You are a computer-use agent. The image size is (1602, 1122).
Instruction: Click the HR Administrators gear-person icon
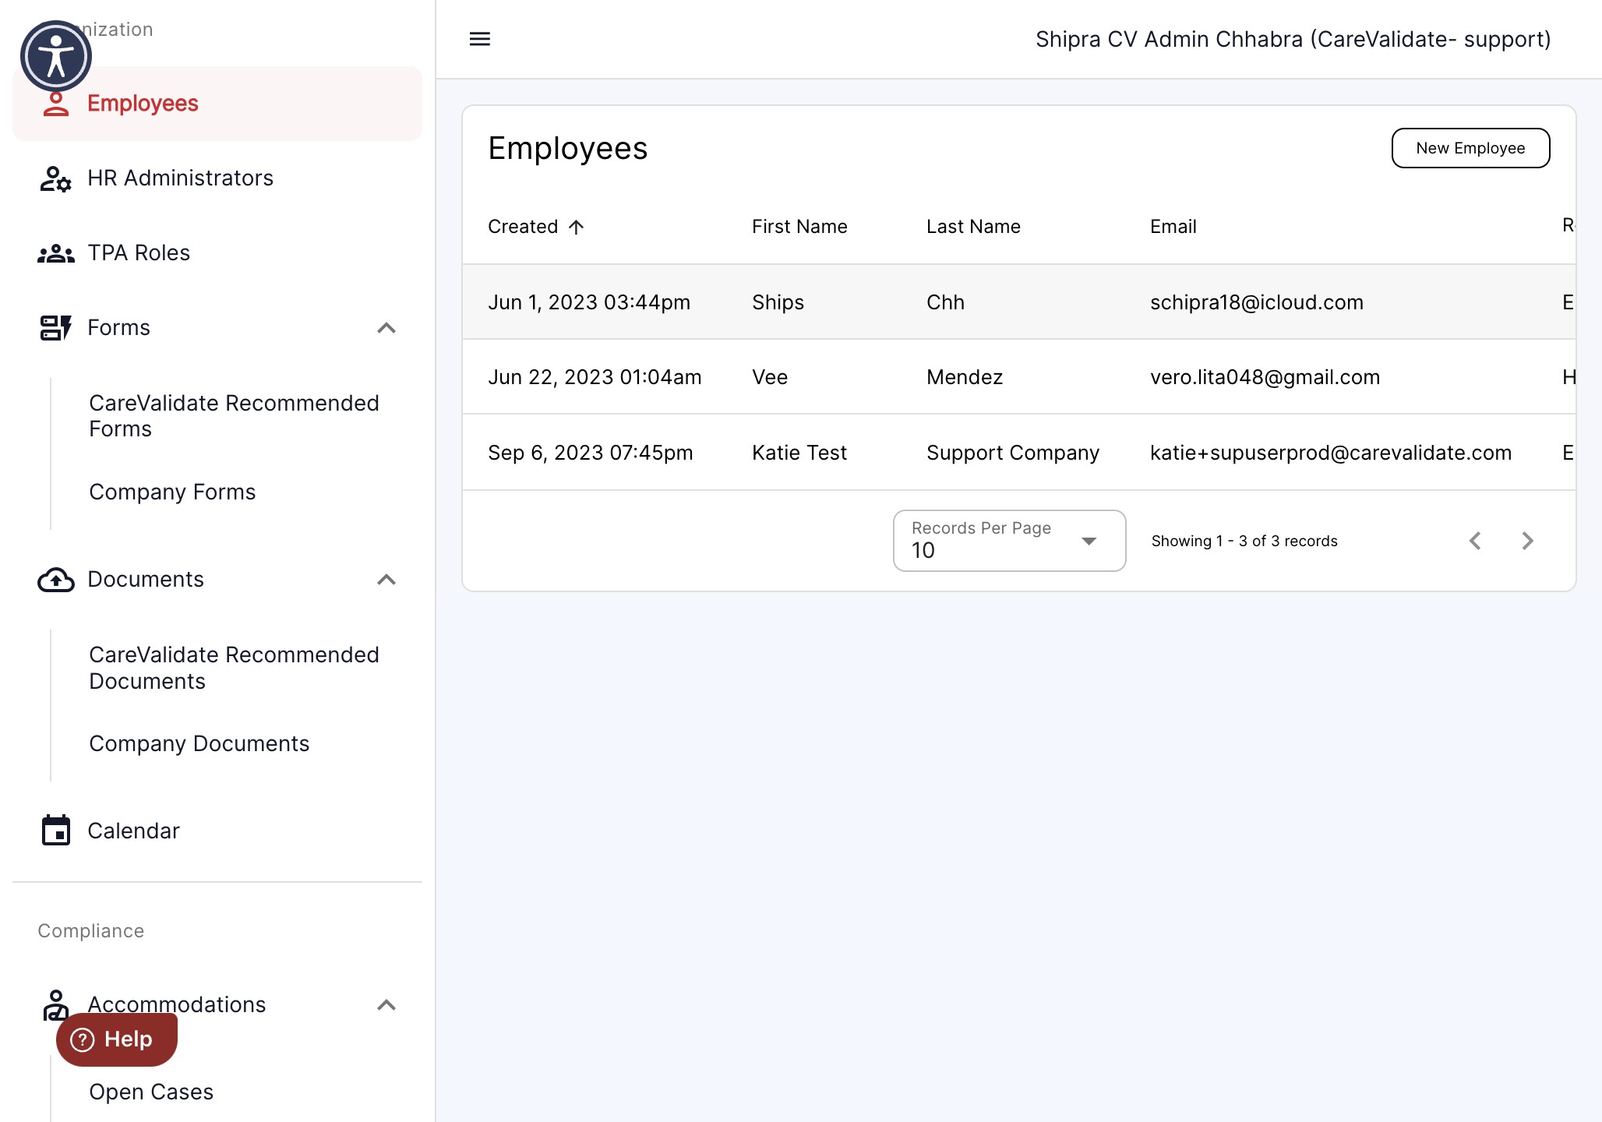[x=56, y=178]
